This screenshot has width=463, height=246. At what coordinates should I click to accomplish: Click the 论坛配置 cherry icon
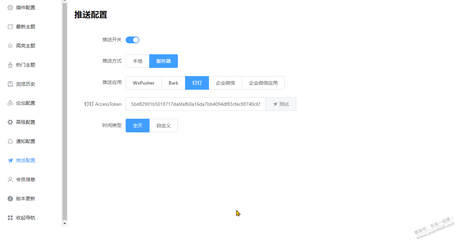[x=10, y=103]
